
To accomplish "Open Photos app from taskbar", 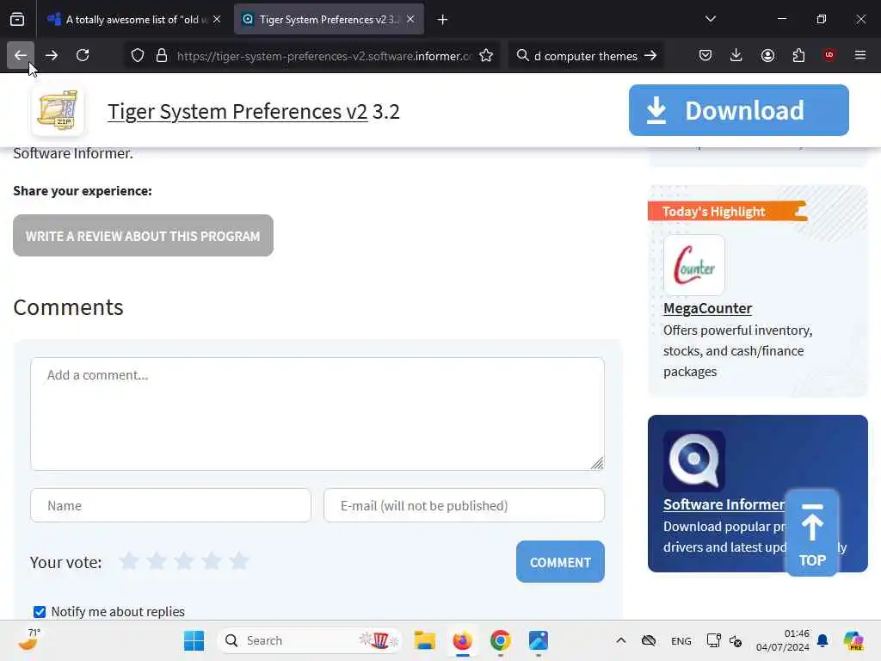I will point(538,640).
